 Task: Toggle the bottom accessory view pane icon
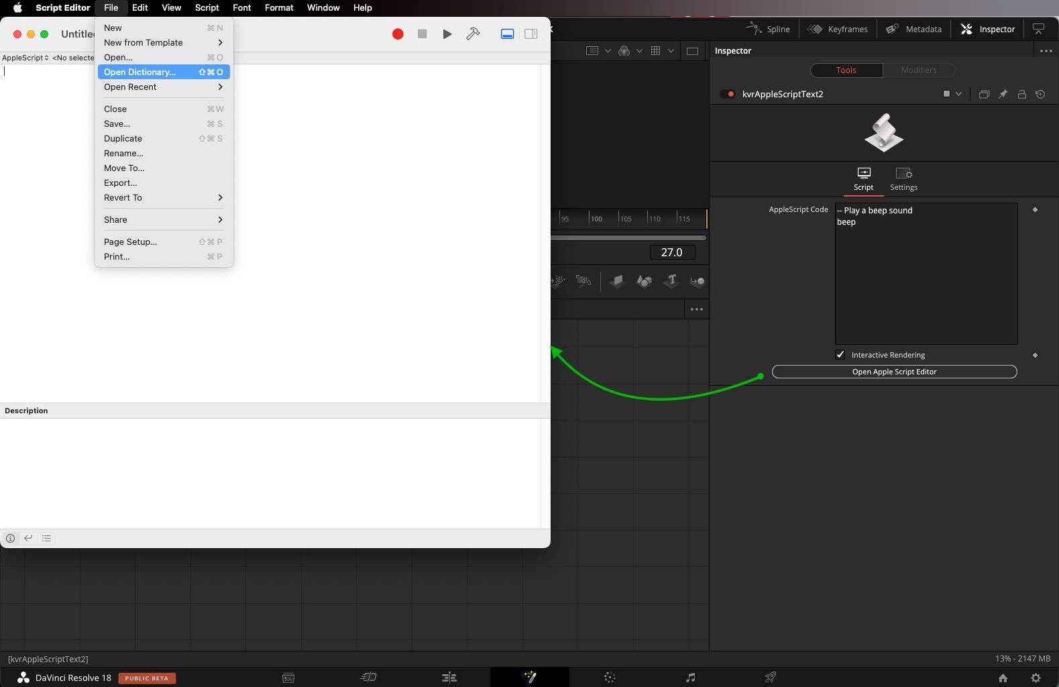pyautogui.click(x=507, y=34)
